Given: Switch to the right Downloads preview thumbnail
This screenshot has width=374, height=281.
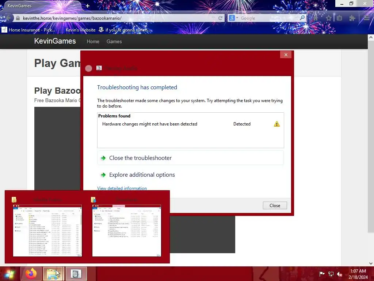Looking at the screenshot, I should [x=127, y=231].
